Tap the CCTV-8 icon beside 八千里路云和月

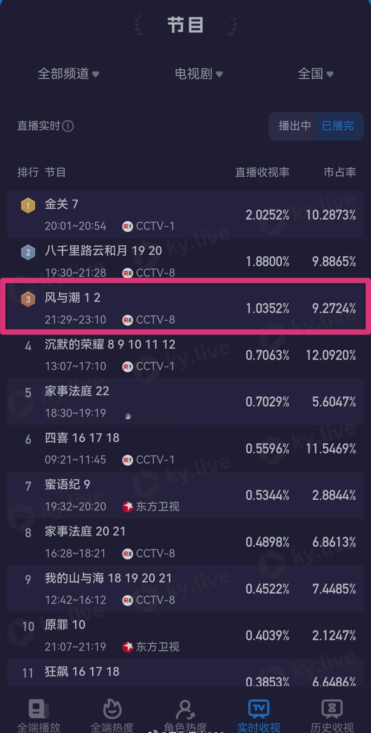pyautogui.click(x=128, y=273)
